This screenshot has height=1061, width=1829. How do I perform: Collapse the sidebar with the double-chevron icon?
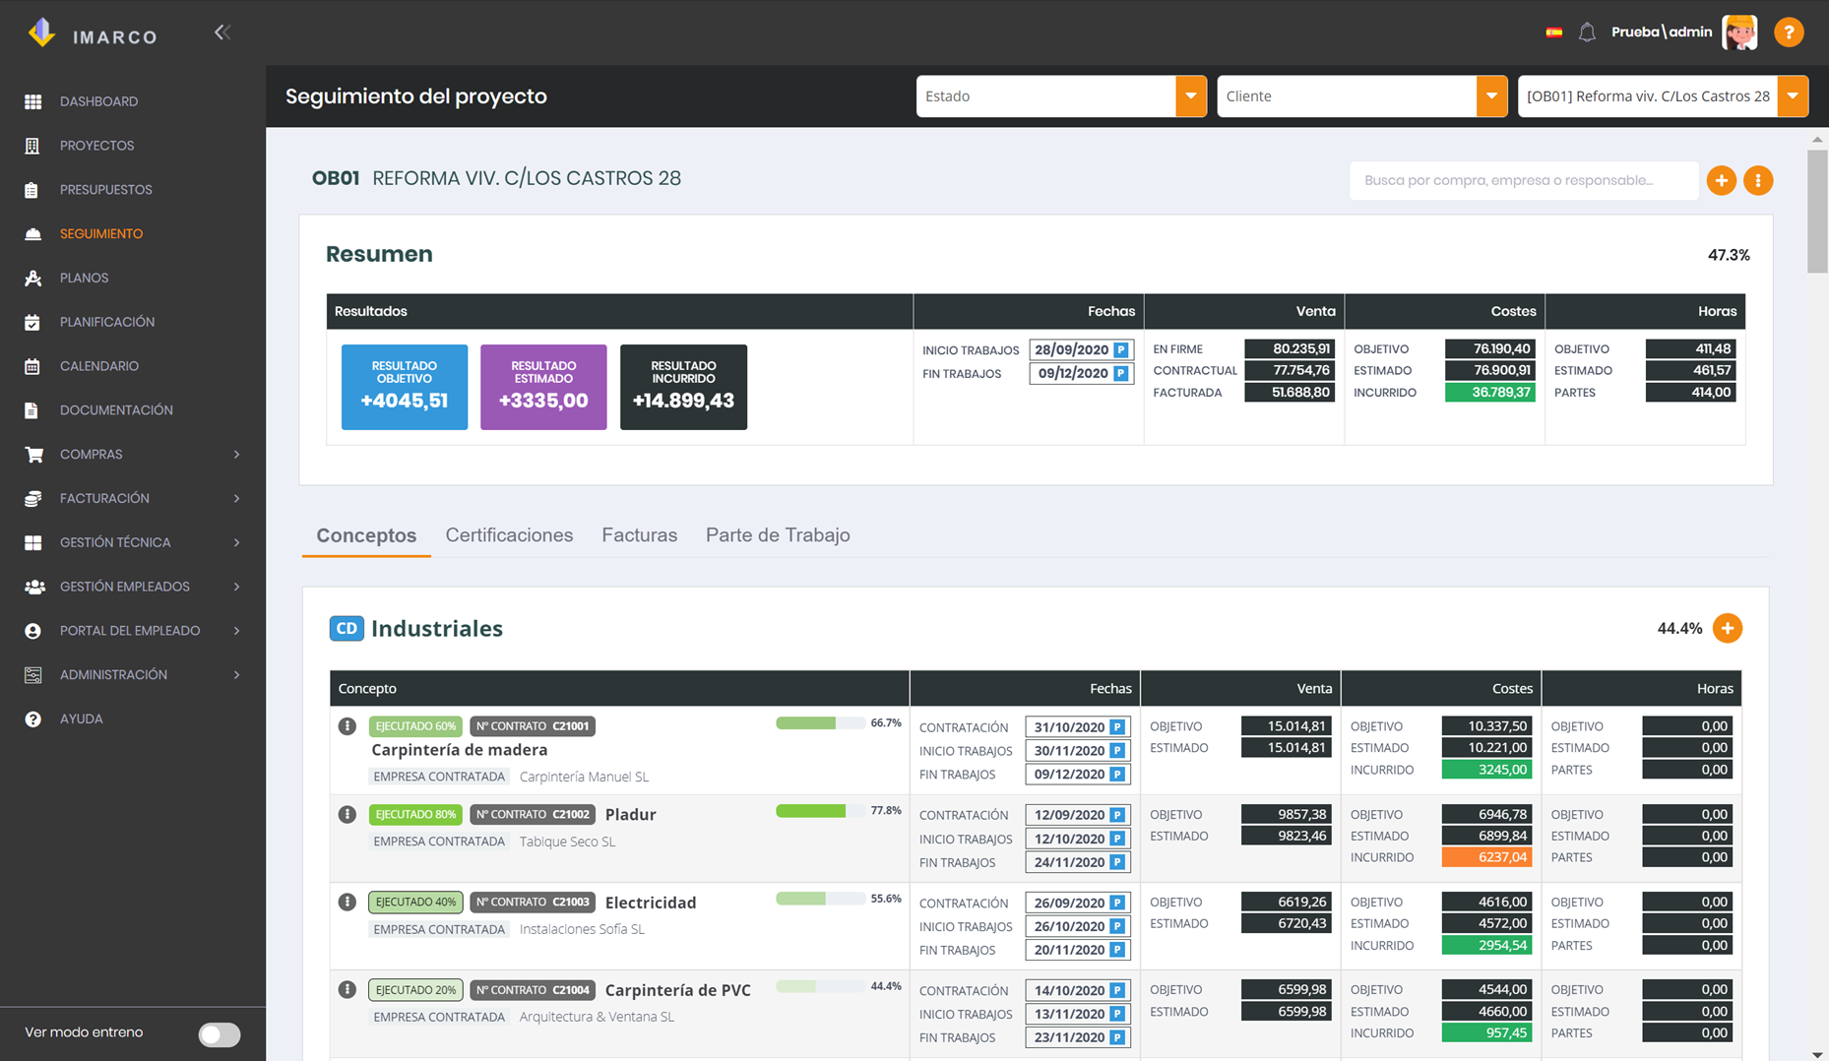(x=222, y=32)
